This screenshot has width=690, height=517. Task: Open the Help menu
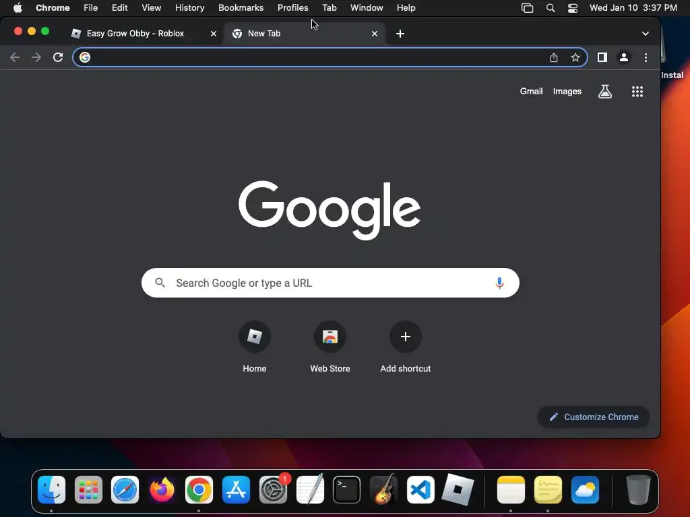tap(406, 7)
